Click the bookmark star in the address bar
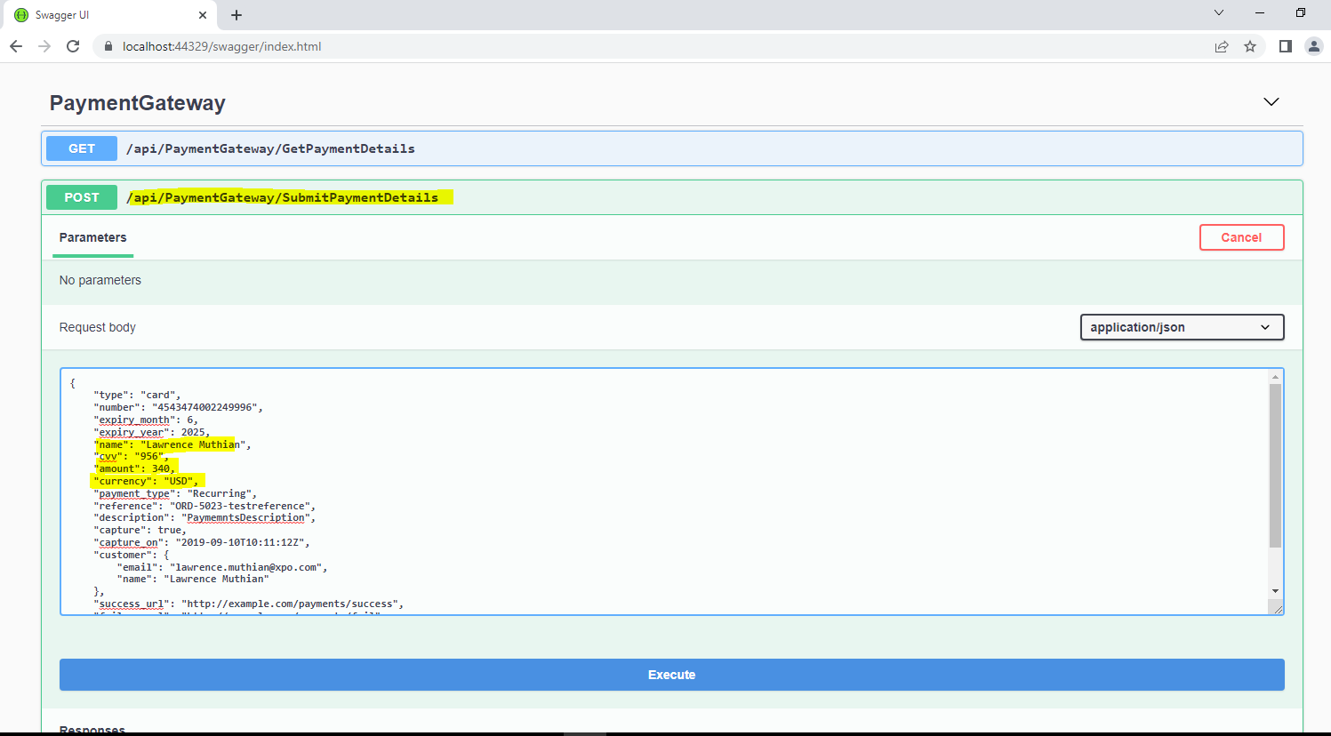The width and height of the screenshot is (1331, 736). [x=1251, y=46]
